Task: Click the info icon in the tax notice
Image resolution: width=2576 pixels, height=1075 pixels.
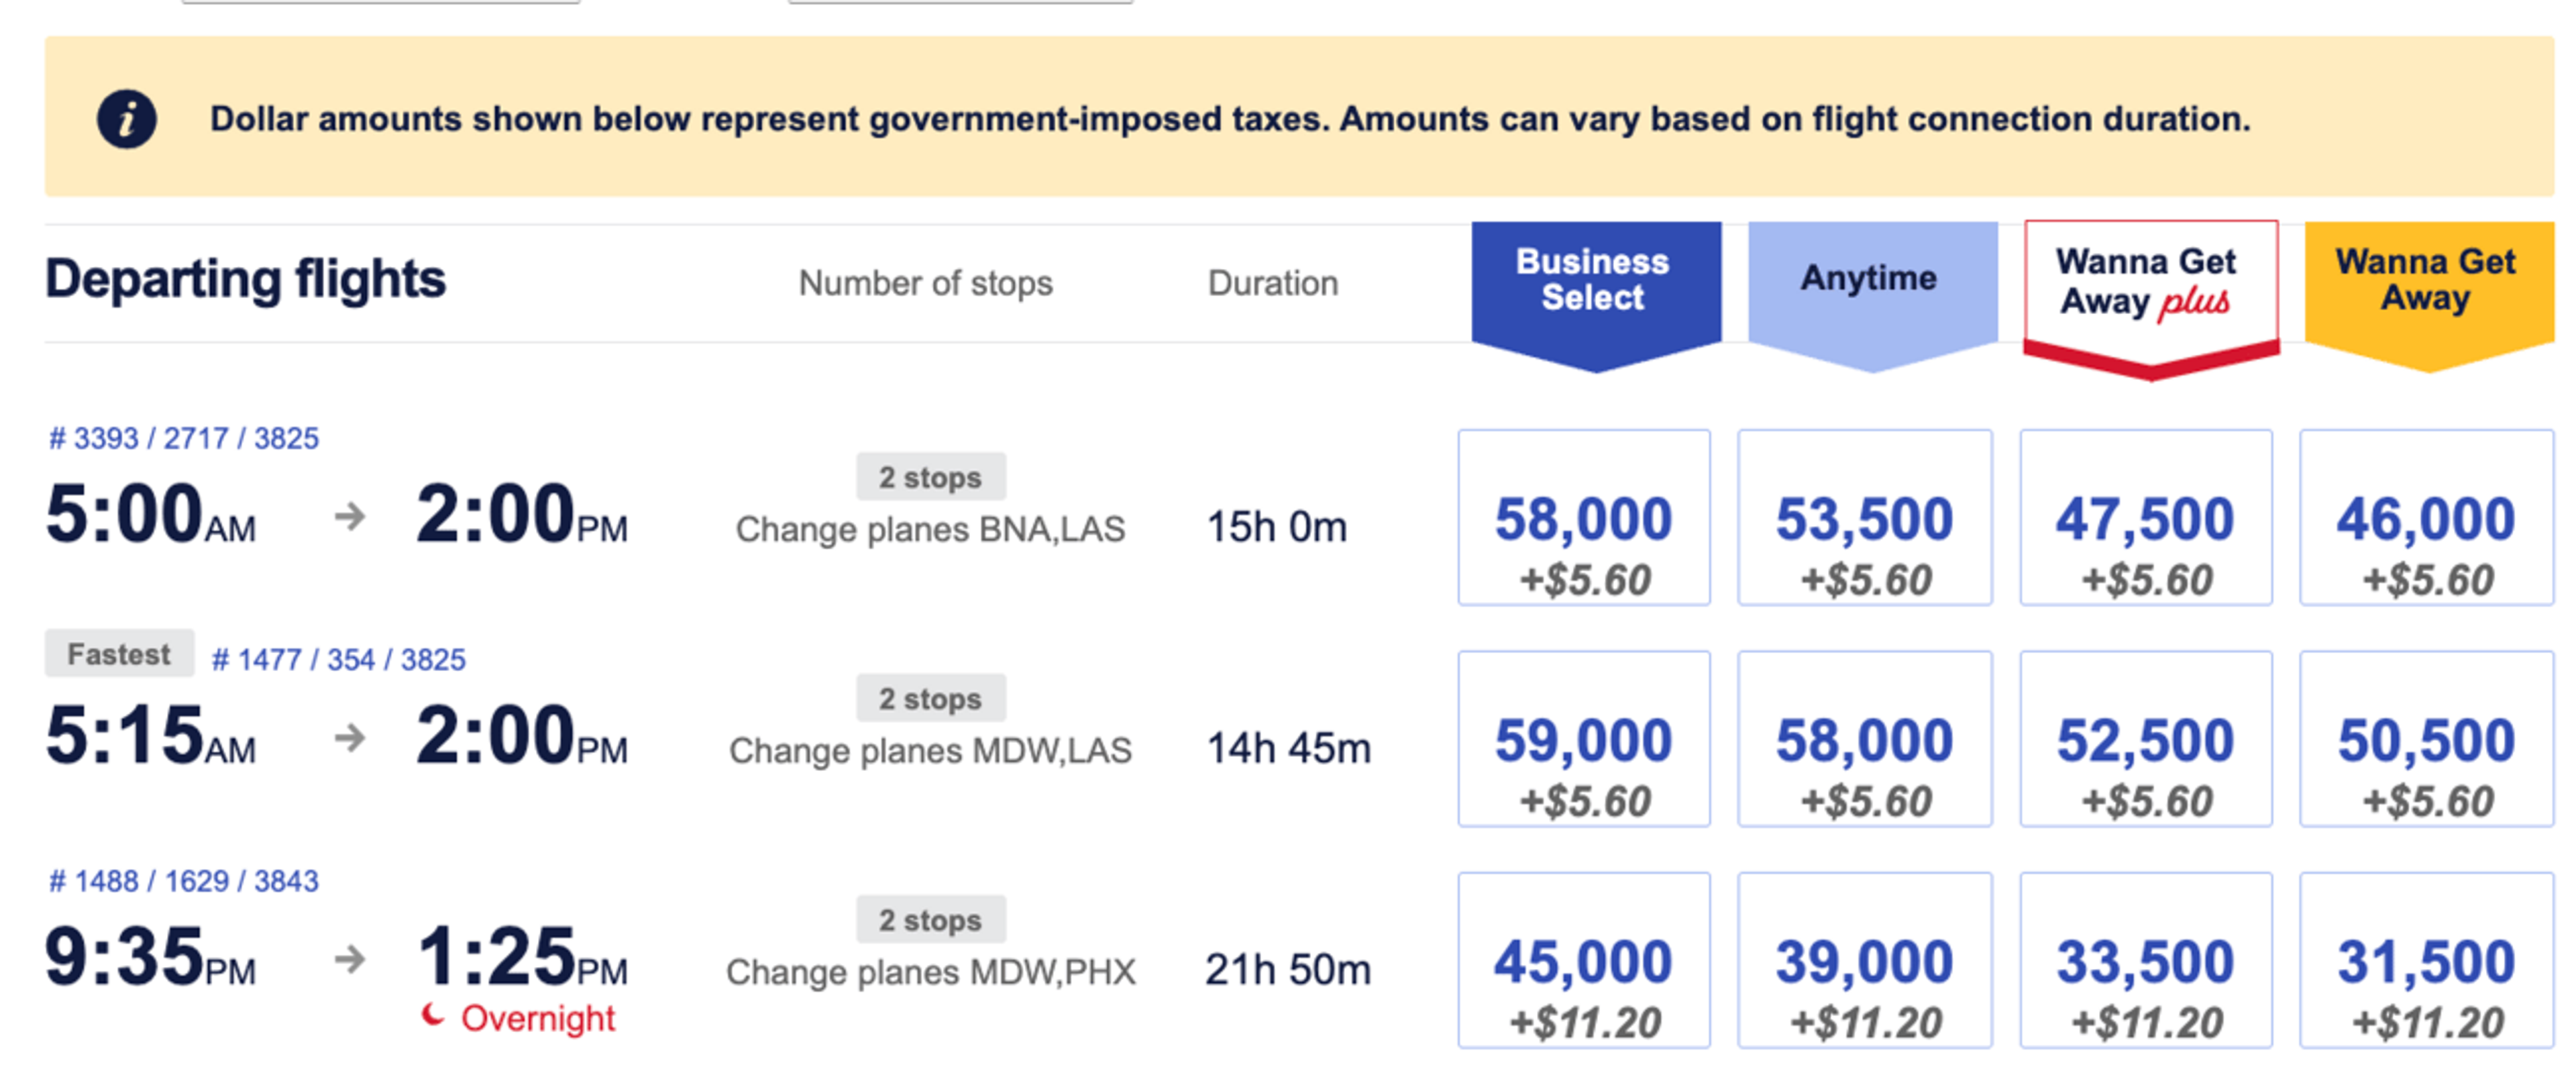Action: pyautogui.click(x=126, y=120)
